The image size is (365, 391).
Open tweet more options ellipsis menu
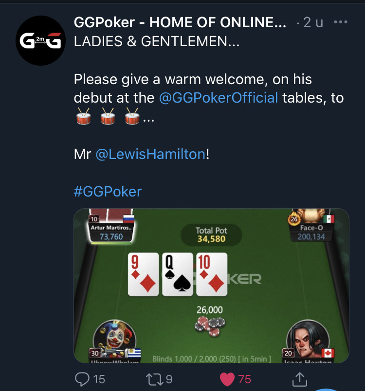[x=340, y=22]
